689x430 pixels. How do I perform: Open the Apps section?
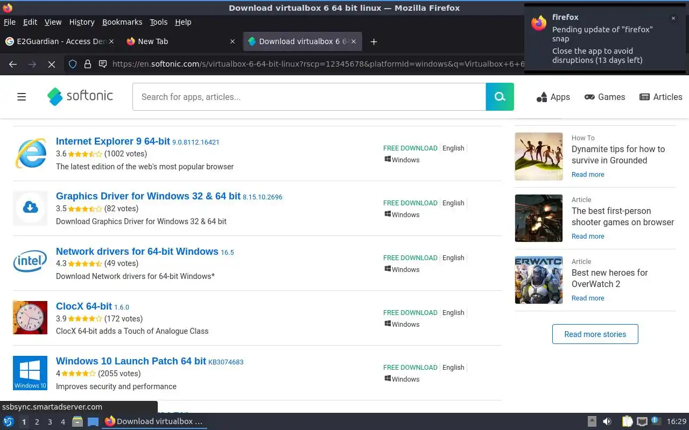[553, 97]
